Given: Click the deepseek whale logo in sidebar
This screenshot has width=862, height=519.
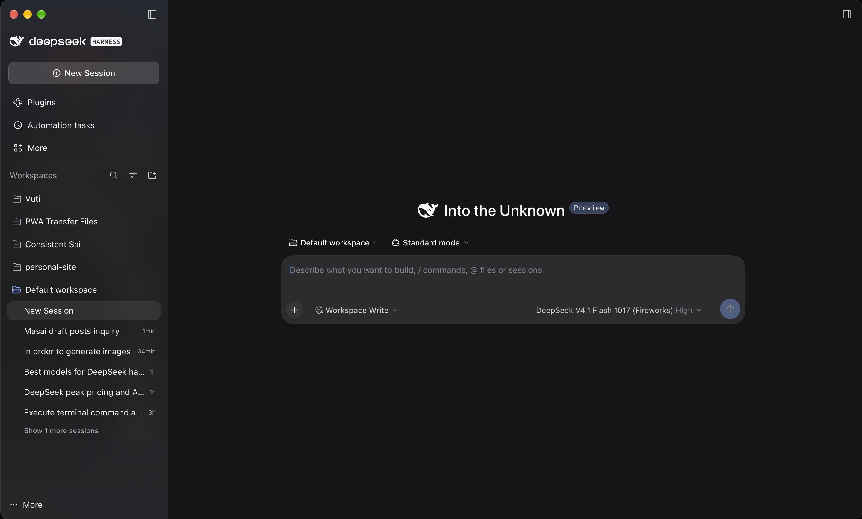Looking at the screenshot, I should pos(16,41).
